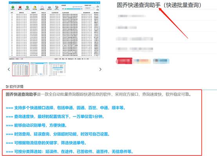217x156 pixels.
Task: Select the third screenshot thumbnail
Action: click(57, 69)
